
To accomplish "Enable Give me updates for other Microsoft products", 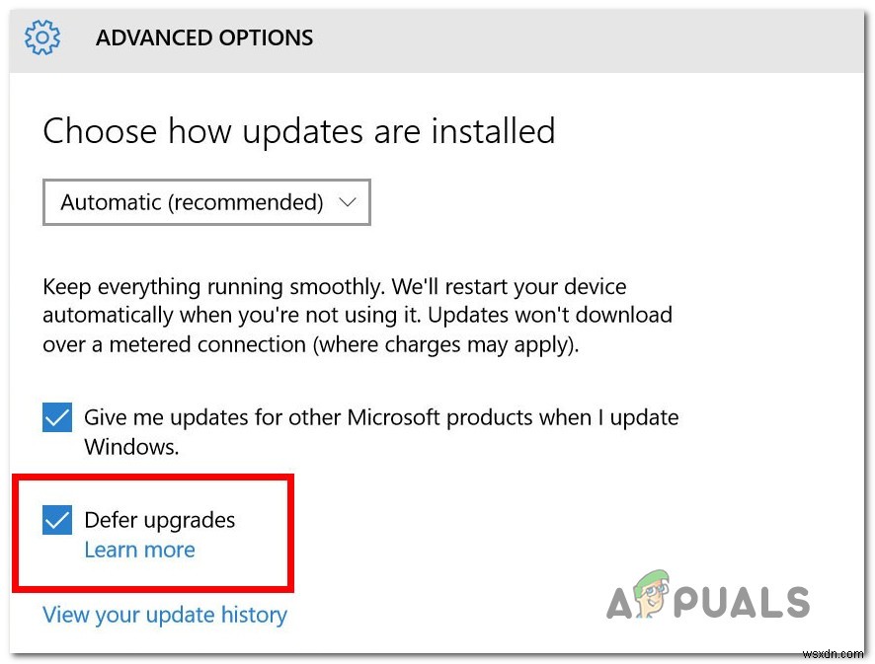I will pyautogui.click(x=57, y=416).
